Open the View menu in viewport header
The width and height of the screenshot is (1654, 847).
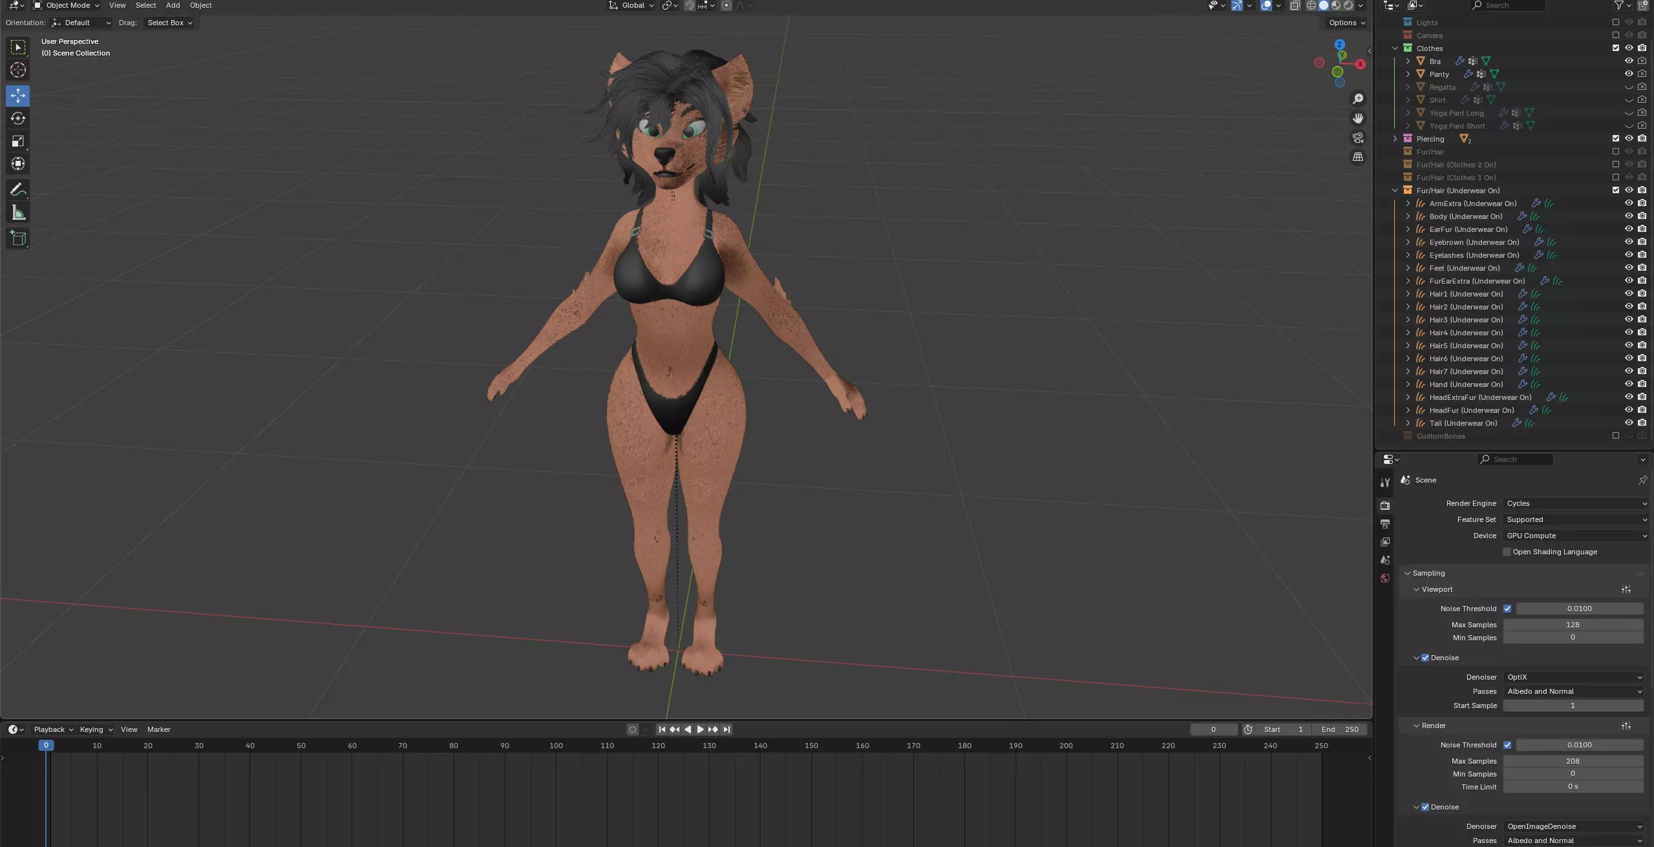click(x=118, y=5)
